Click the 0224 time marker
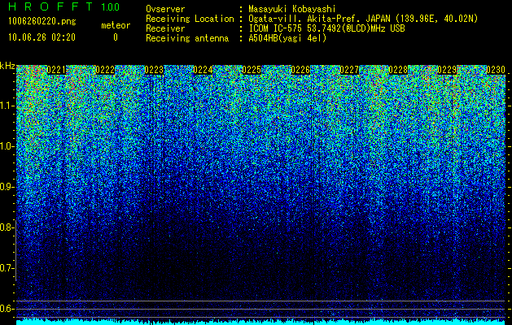This screenshot has width=512, height=325. pyautogui.click(x=203, y=70)
